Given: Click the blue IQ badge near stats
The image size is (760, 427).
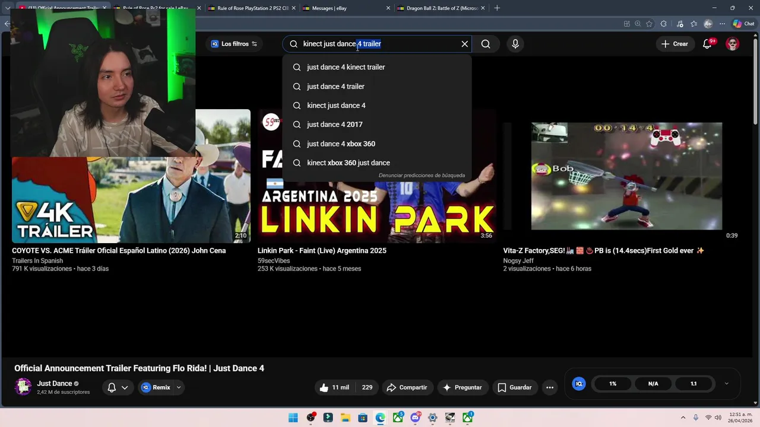Looking at the screenshot, I should tap(579, 384).
